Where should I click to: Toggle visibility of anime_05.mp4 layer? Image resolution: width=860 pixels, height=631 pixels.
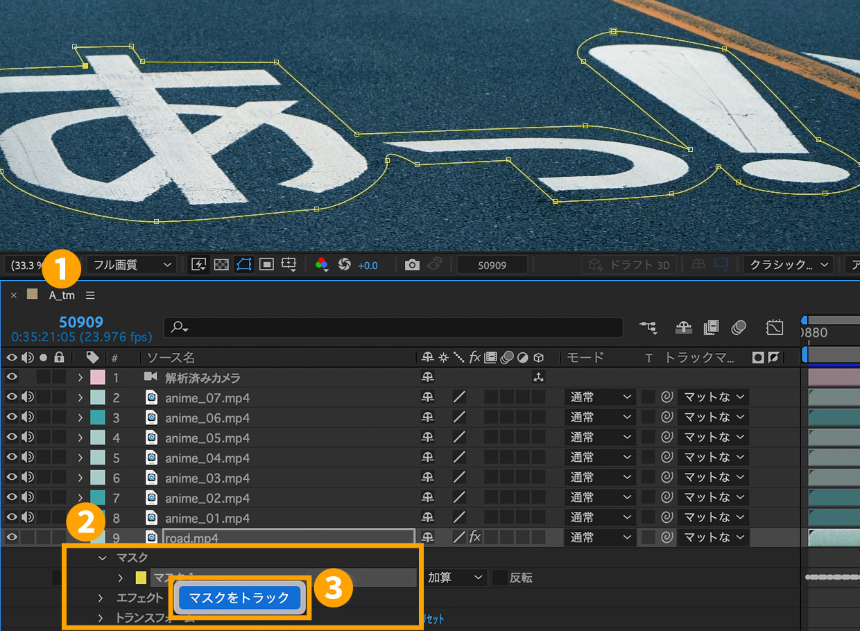pos(11,438)
